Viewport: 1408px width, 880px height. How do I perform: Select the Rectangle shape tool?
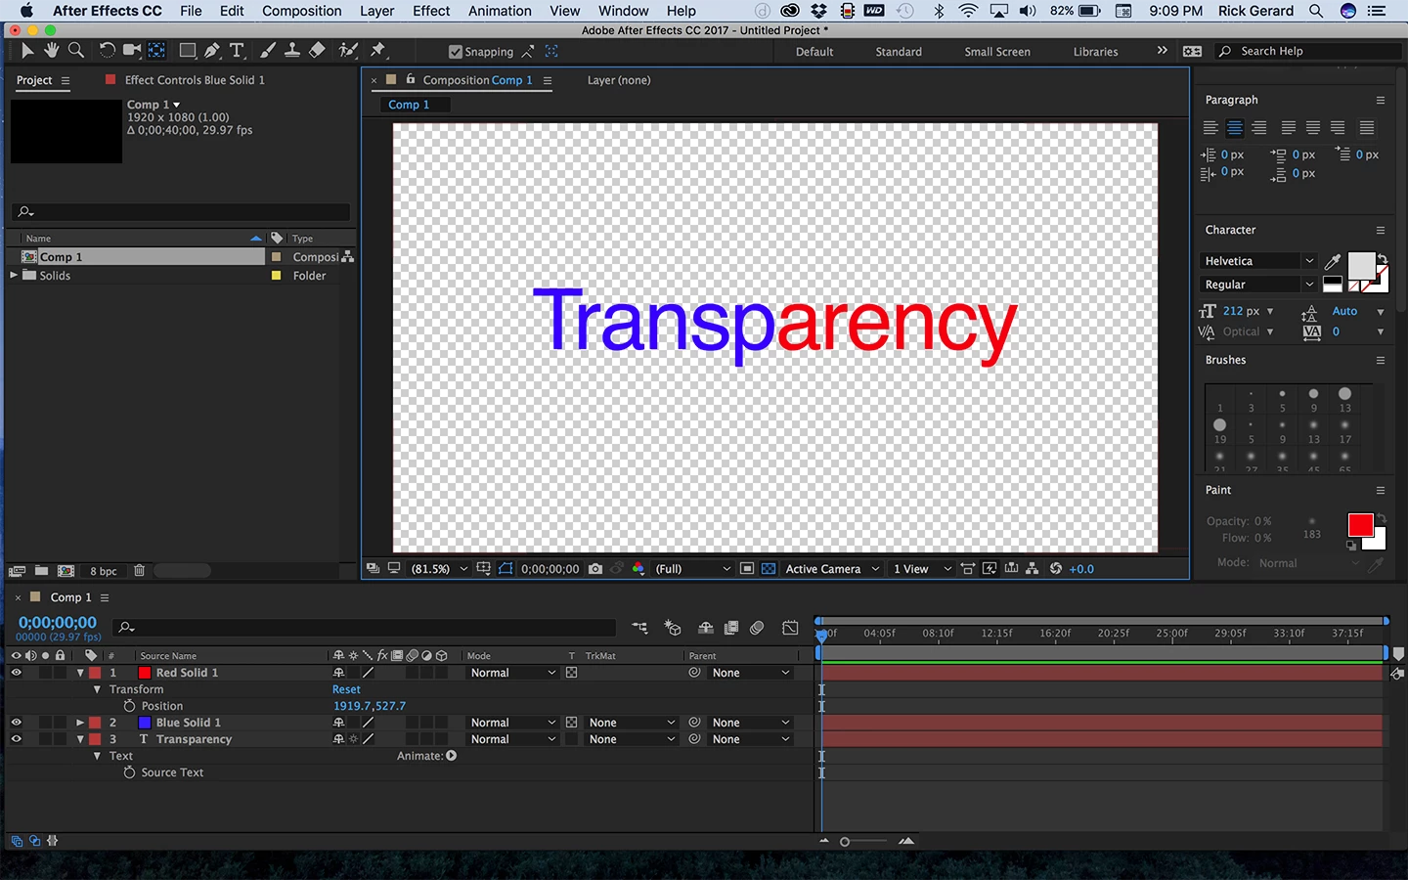click(x=187, y=51)
